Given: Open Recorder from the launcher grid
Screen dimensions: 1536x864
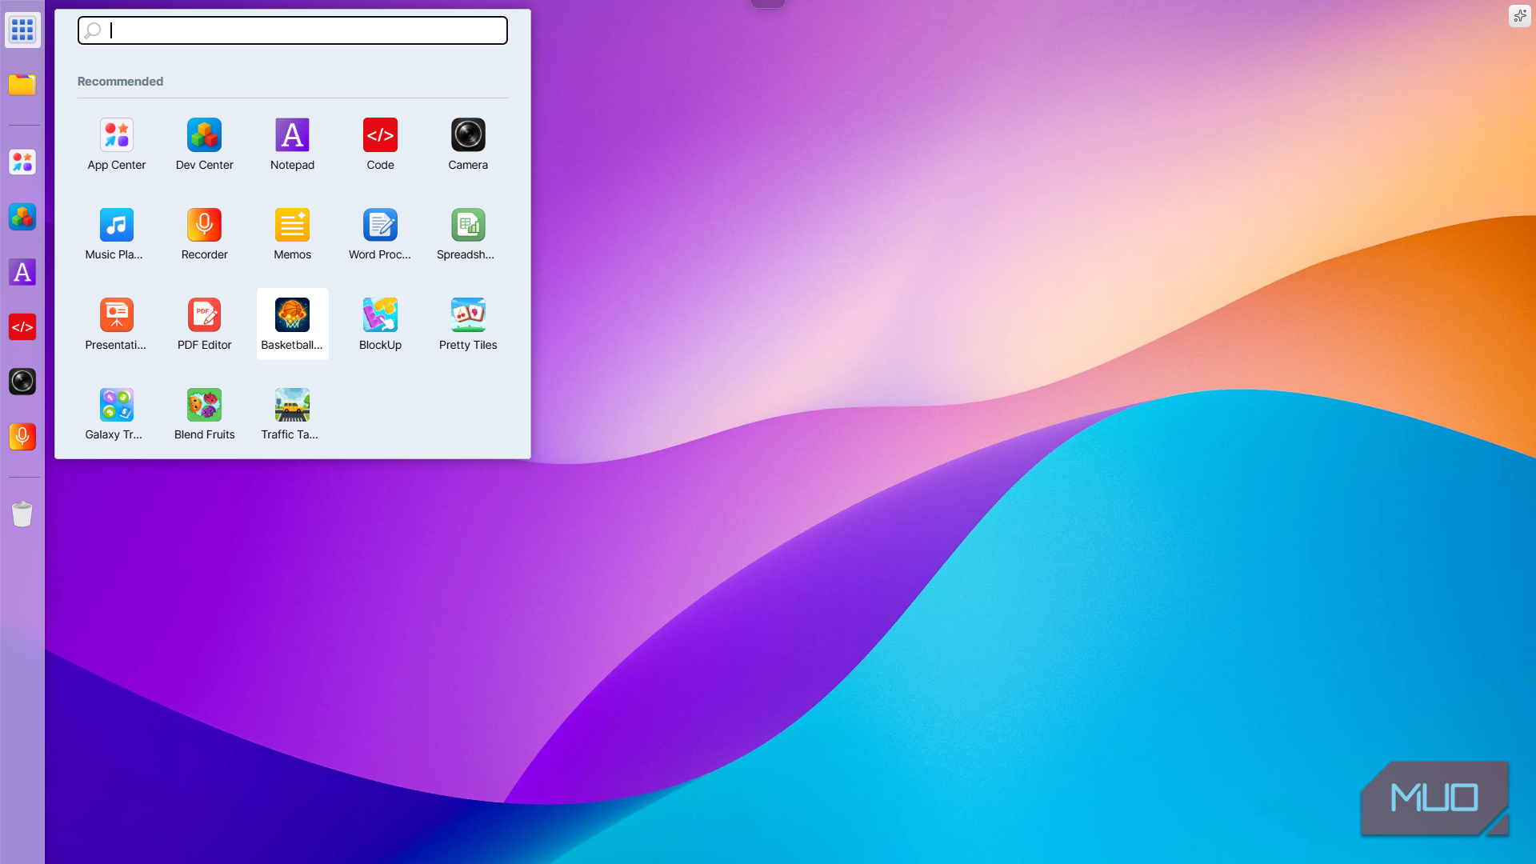Looking at the screenshot, I should 205,234.
